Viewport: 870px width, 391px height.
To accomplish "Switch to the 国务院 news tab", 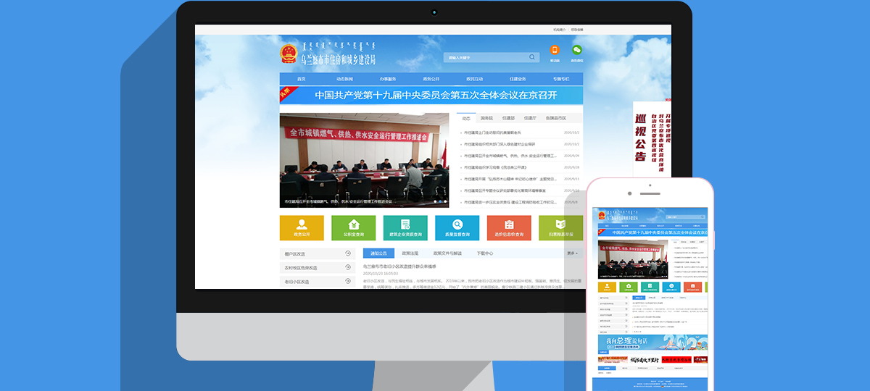I will click(x=486, y=118).
